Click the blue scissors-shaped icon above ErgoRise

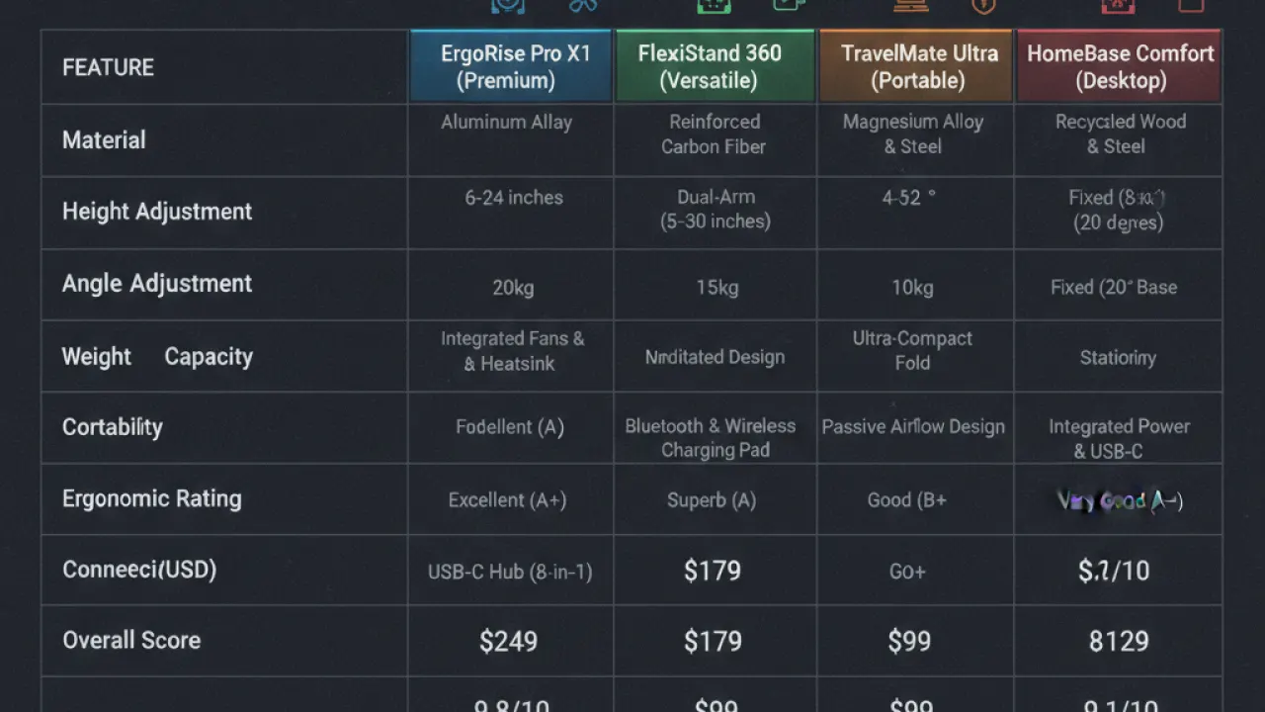tap(583, 5)
